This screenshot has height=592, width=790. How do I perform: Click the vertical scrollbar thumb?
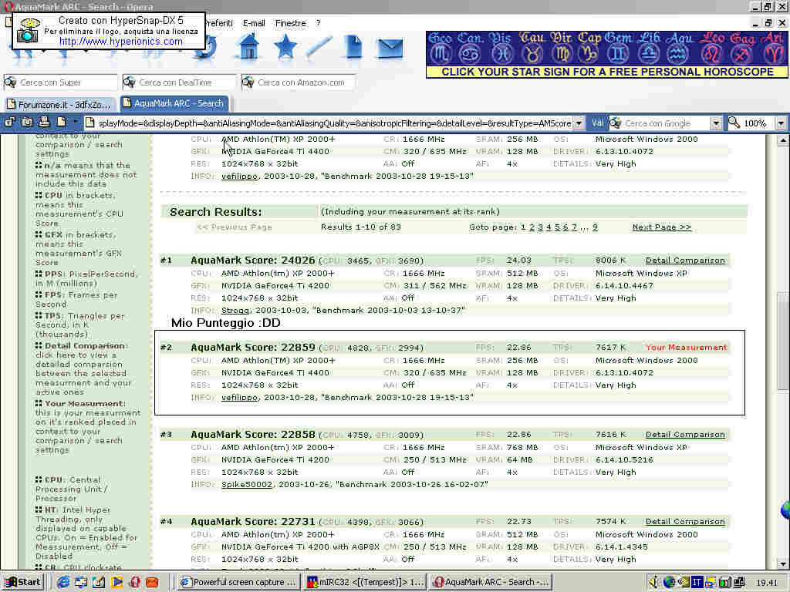click(x=782, y=341)
